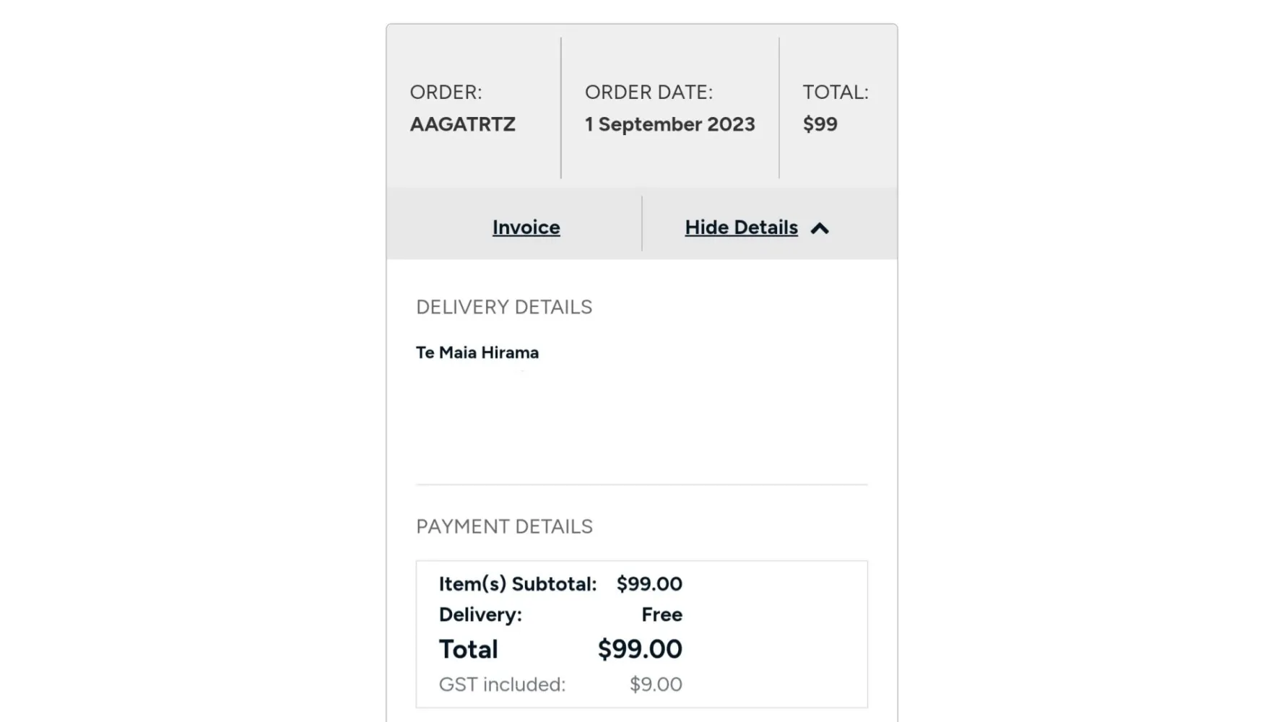Image resolution: width=1284 pixels, height=722 pixels.
Task: Click the $99 total in the header
Action: [820, 124]
